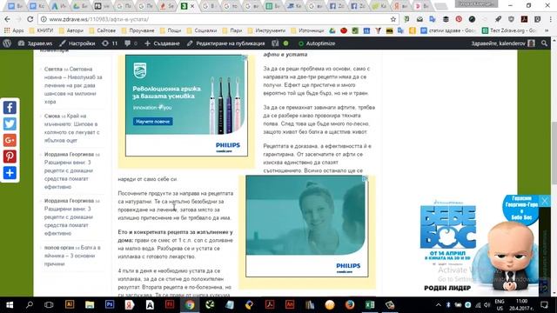Open the Социалки bookmarks folder
The width and height of the screenshot is (557, 313).
(202, 31)
